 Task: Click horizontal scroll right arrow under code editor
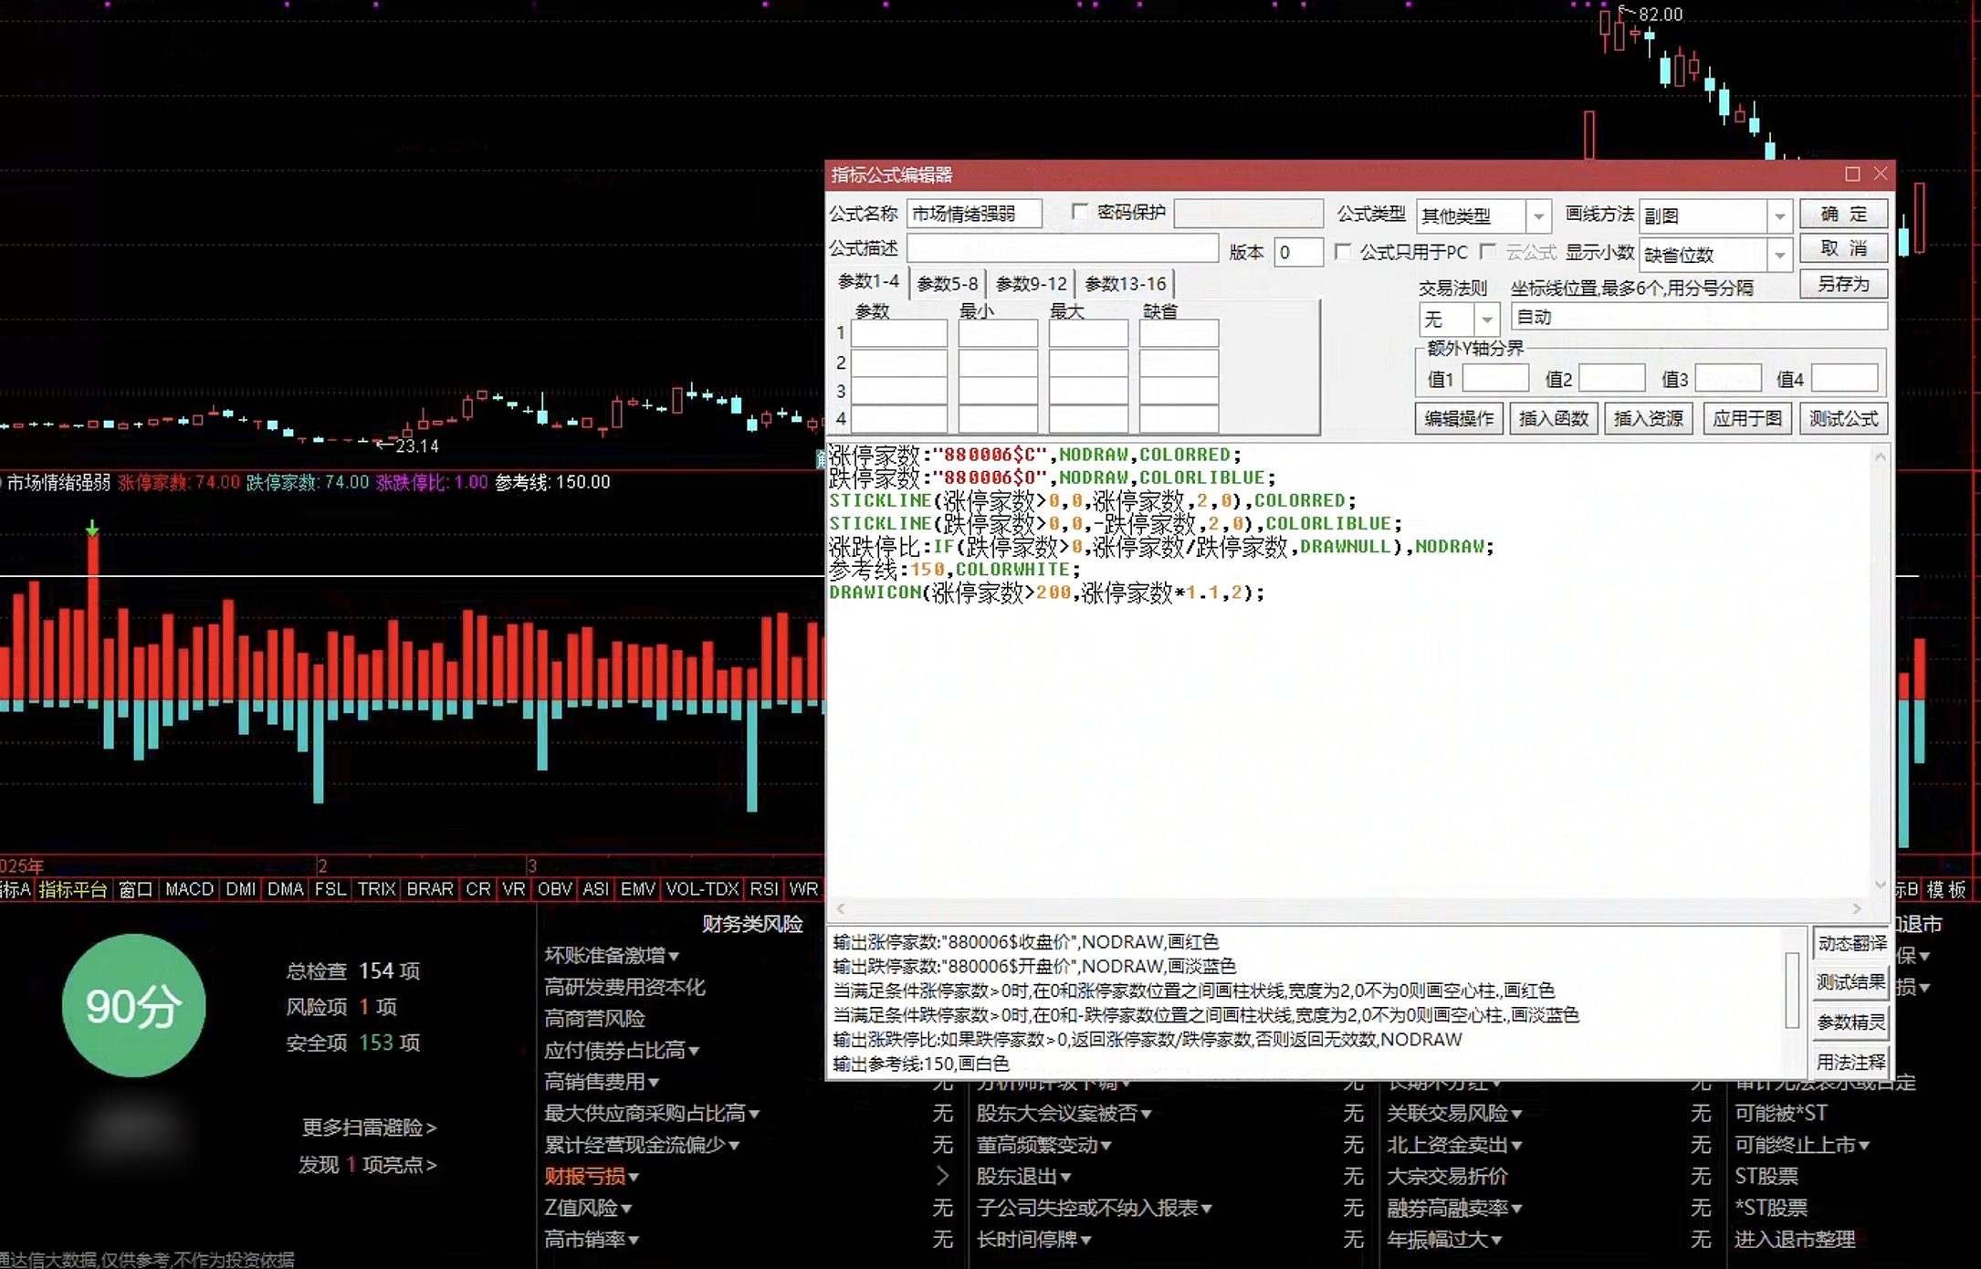[x=1857, y=908]
